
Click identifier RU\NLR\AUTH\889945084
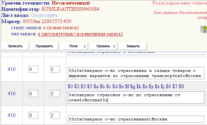(70, 9)
